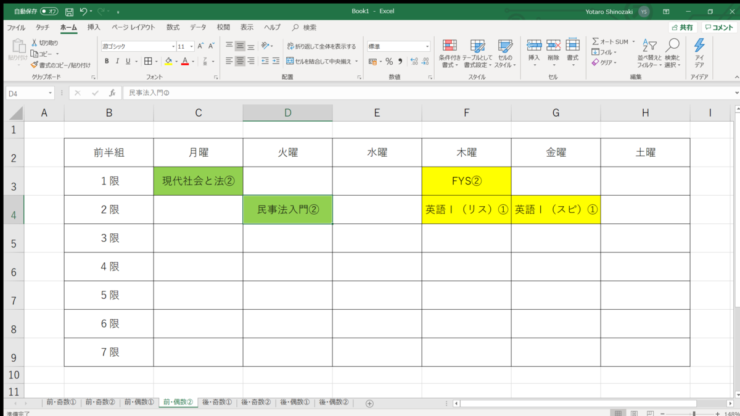Open Sort & Filter (並べ替えとフィルター)
The image size is (740, 416).
[649, 54]
